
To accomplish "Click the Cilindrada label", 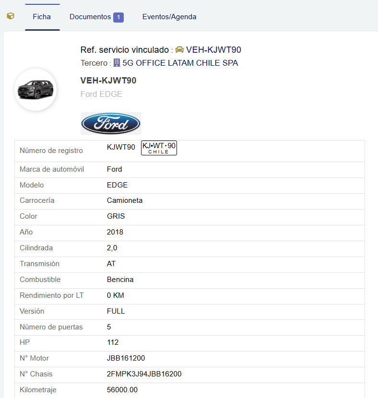I will coord(36,248).
